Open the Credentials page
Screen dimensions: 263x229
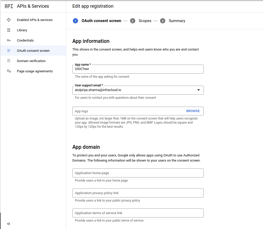[33, 41]
